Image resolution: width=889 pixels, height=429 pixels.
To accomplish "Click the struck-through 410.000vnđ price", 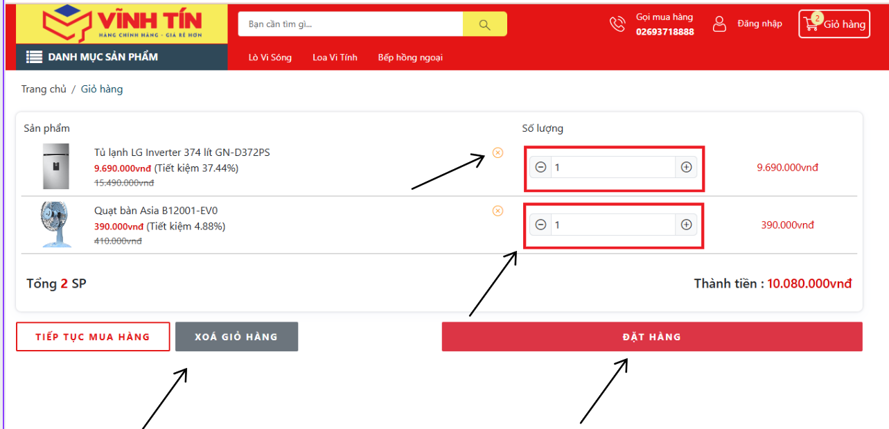I will point(118,241).
